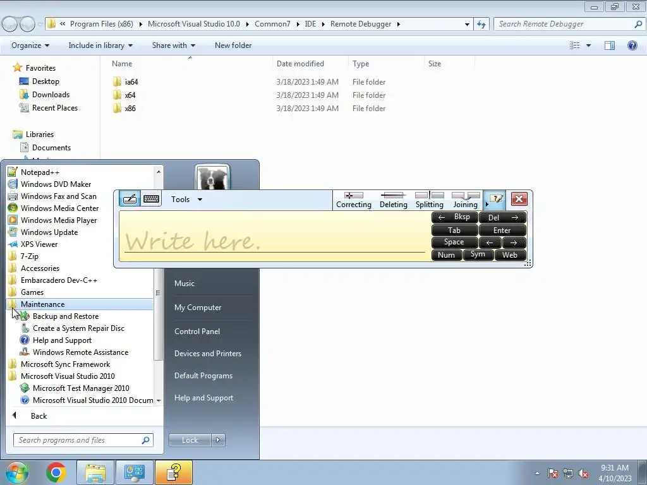
Task: Toggle handwriting help videos icon
Action: point(495,200)
